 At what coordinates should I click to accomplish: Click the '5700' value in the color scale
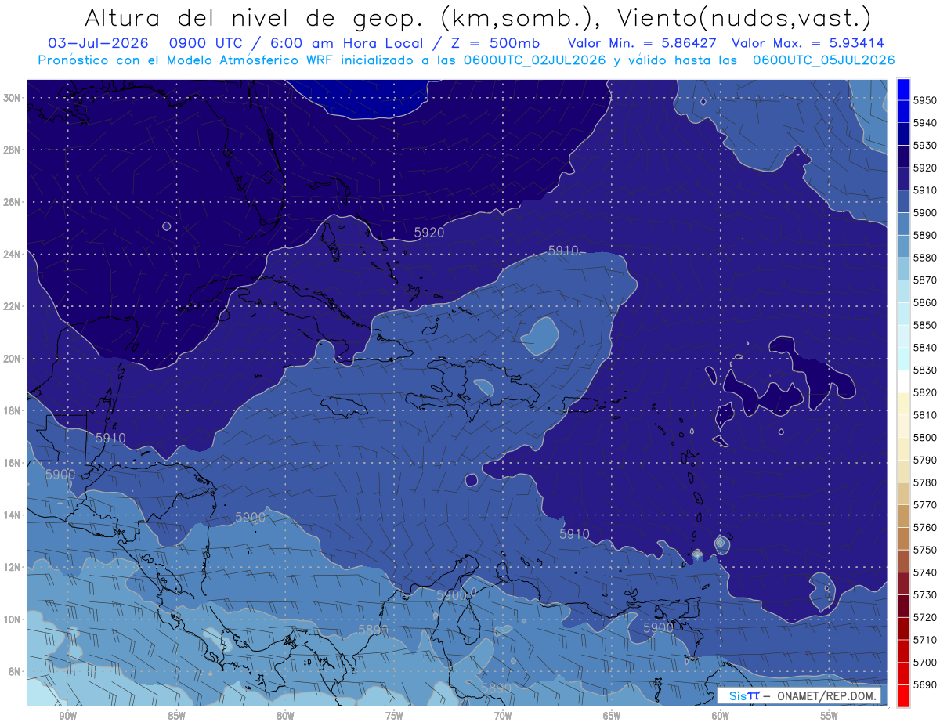925,663
